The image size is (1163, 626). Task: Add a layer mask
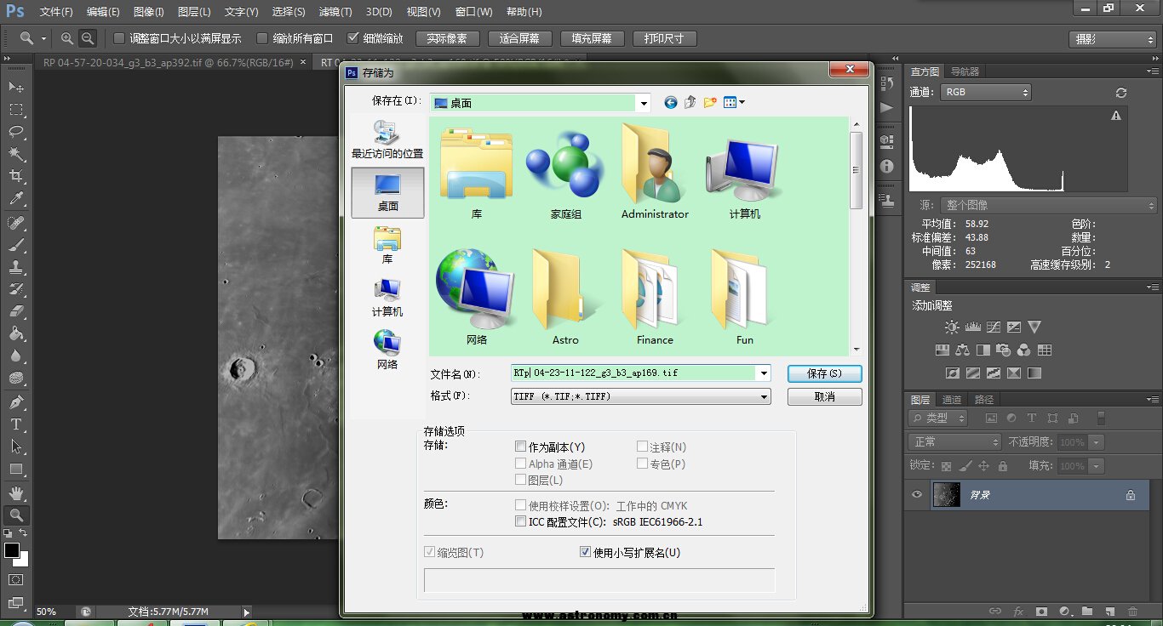point(1041,611)
